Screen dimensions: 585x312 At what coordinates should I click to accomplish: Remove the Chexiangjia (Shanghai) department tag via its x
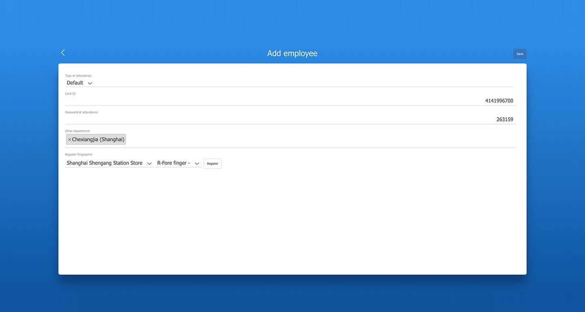click(69, 140)
